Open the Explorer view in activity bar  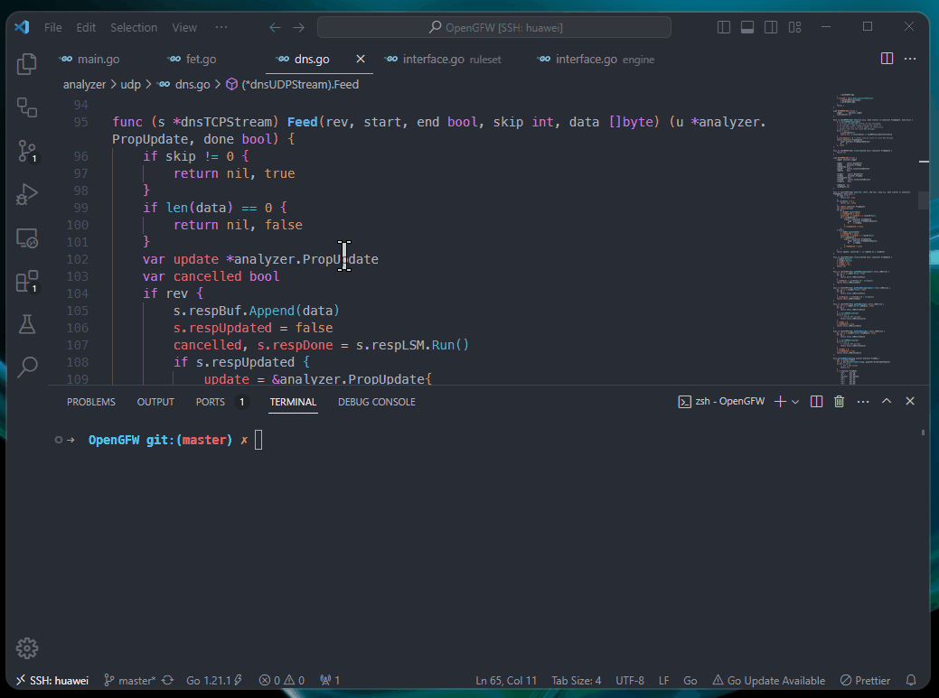point(27,64)
